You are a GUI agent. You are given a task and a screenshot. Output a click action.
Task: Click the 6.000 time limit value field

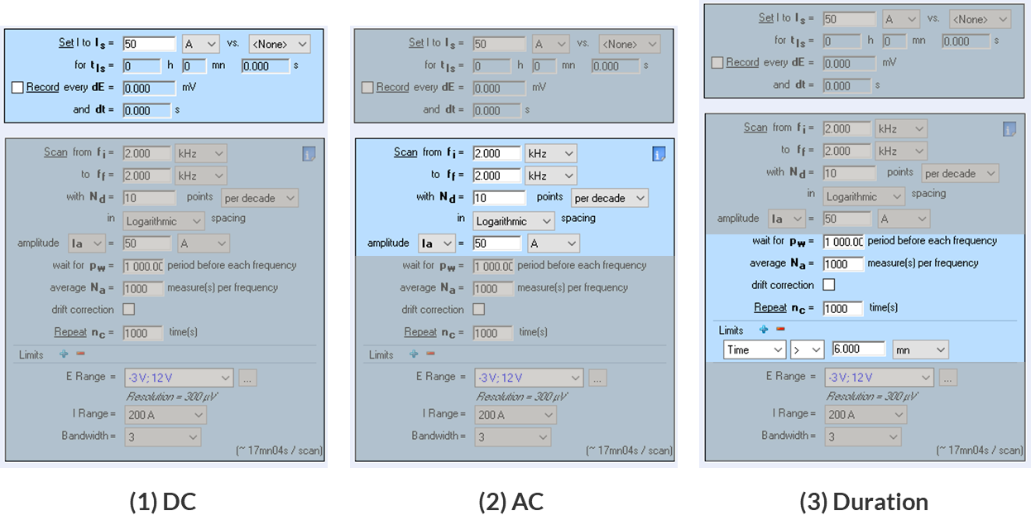pos(859,350)
